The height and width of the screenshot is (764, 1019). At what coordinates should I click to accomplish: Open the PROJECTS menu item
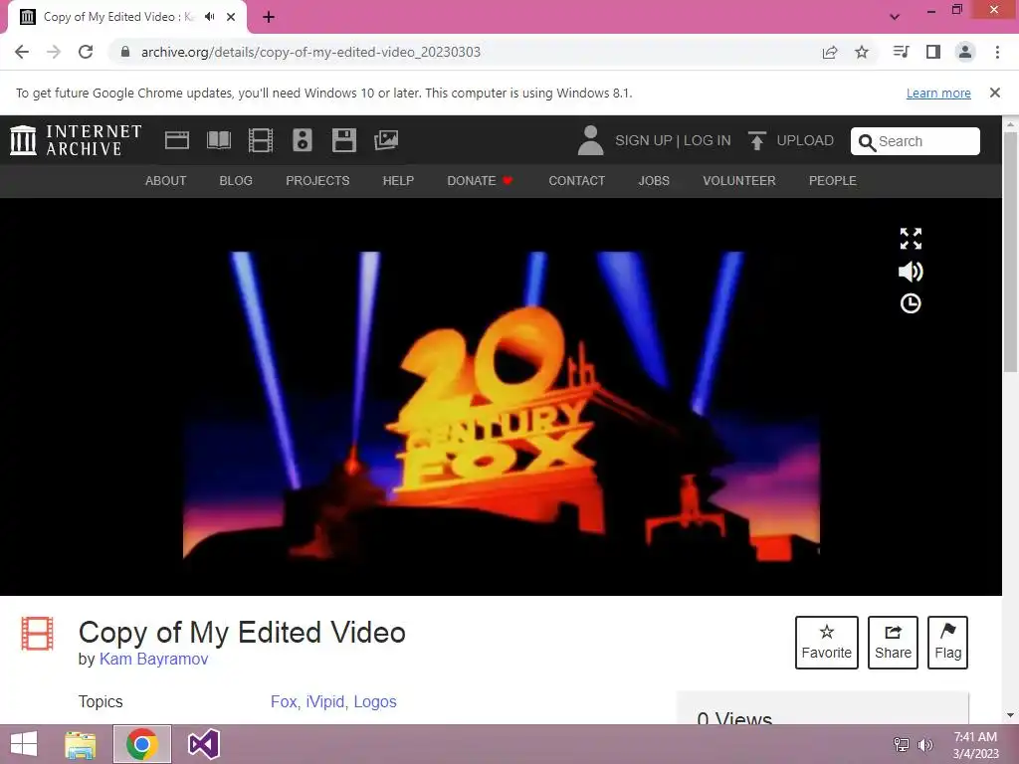(x=317, y=181)
